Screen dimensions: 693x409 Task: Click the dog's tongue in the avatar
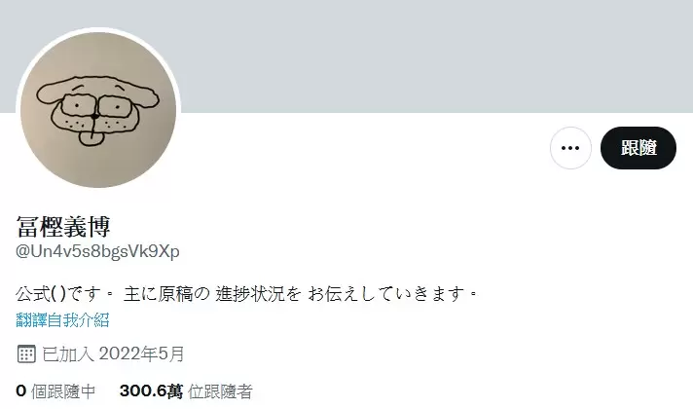coord(91,138)
